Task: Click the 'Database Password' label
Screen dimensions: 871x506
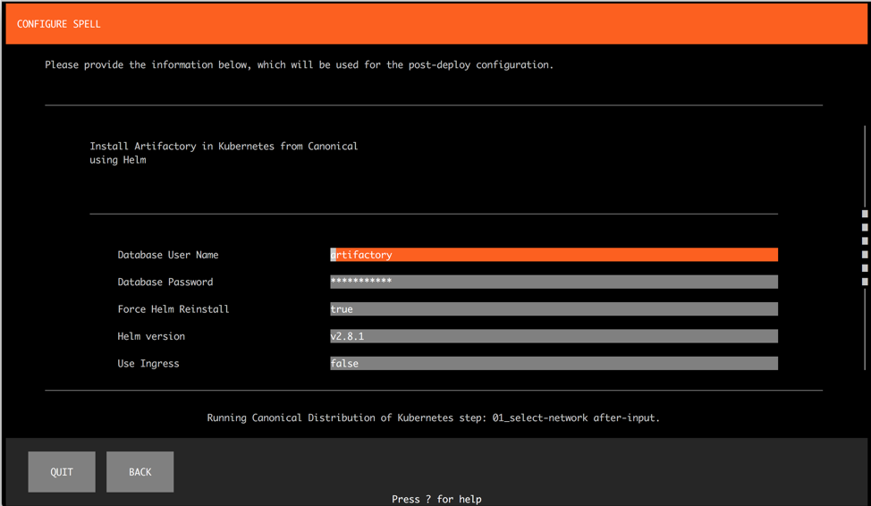Action: point(165,283)
